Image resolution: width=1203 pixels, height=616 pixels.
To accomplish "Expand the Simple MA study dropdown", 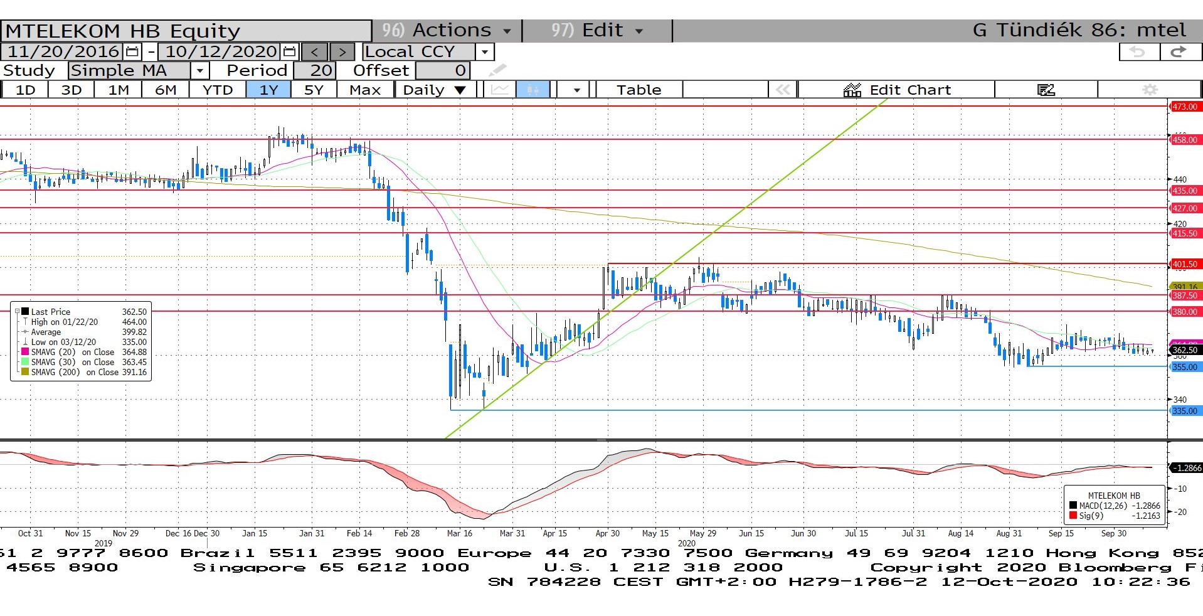I will coord(200,70).
